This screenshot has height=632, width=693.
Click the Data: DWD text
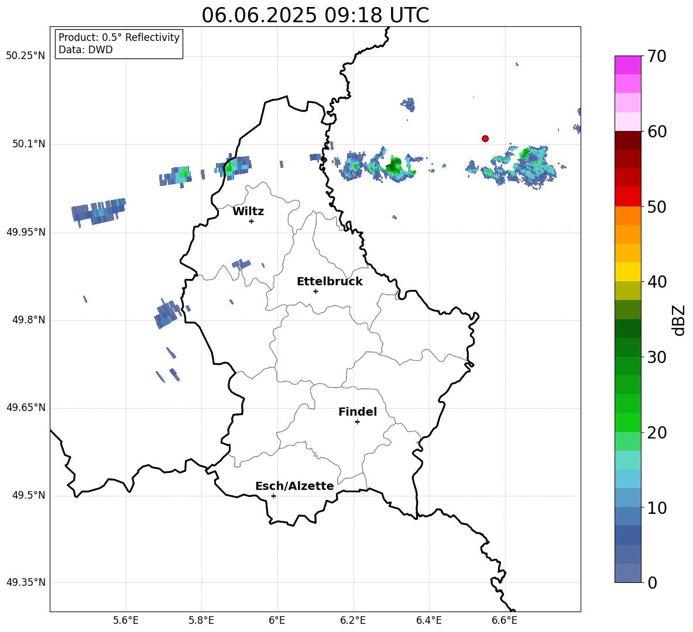click(x=85, y=50)
